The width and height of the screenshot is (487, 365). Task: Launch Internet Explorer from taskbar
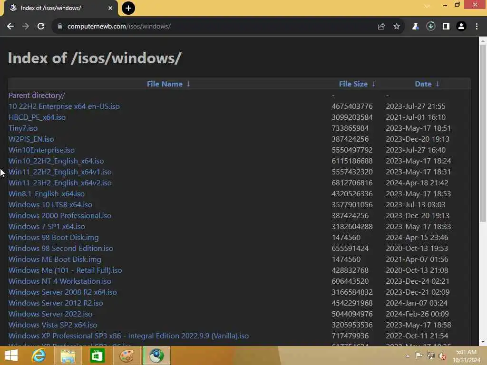click(x=39, y=355)
